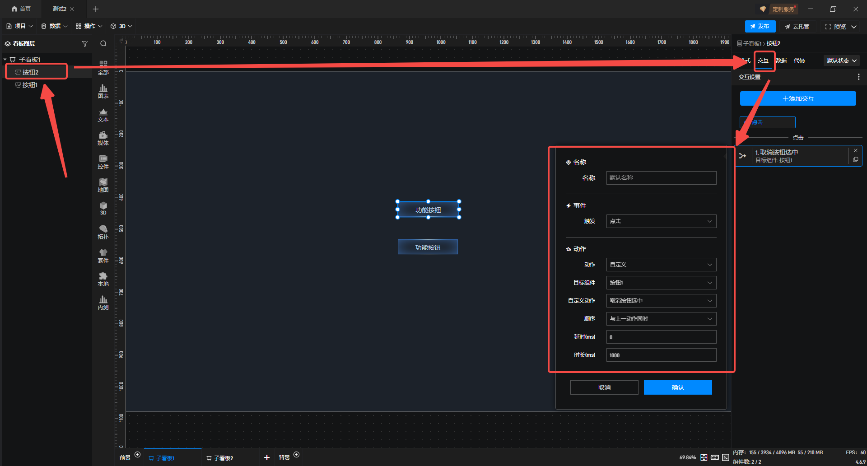The width and height of the screenshot is (867, 466).
Task: Open the 交互设置 more-options menu
Action: tap(858, 77)
